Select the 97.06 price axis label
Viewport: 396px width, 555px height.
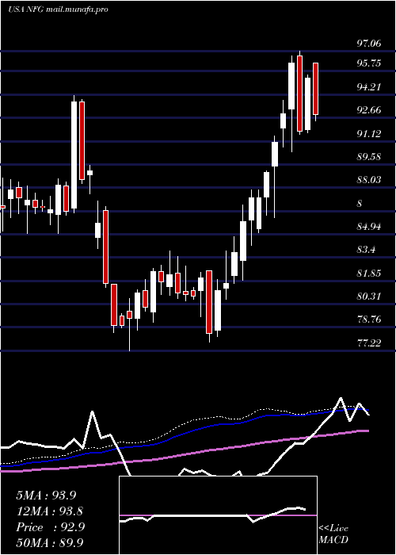(369, 44)
